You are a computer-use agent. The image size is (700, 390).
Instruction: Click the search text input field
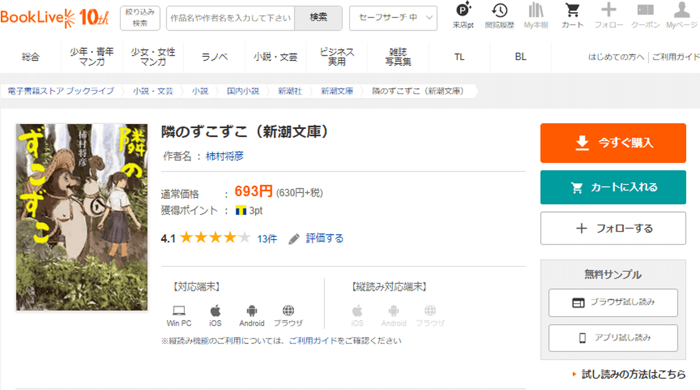(230, 18)
